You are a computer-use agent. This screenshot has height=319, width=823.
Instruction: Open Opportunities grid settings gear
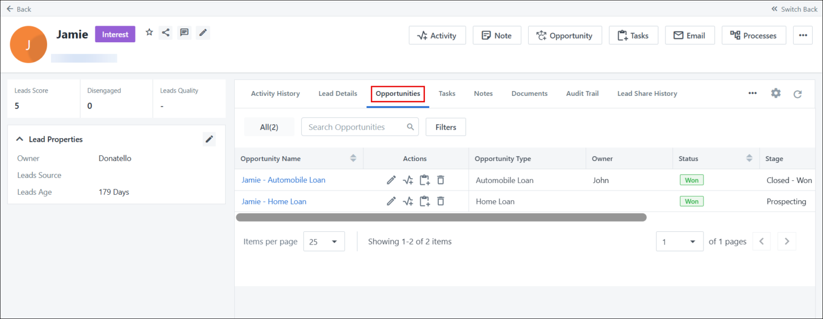point(775,93)
